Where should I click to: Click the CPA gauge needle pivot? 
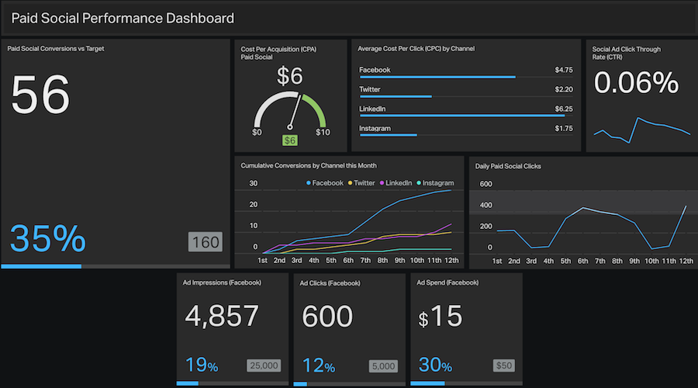point(290,127)
